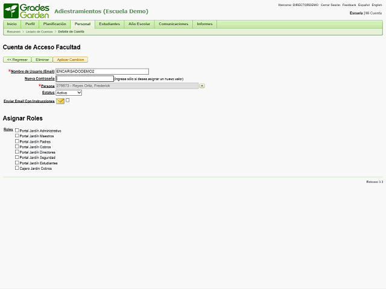Screen dimensions: 386x289
Task: Check Portal Jardín Directores role
Action: pyautogui.click(x=17, y=152)
